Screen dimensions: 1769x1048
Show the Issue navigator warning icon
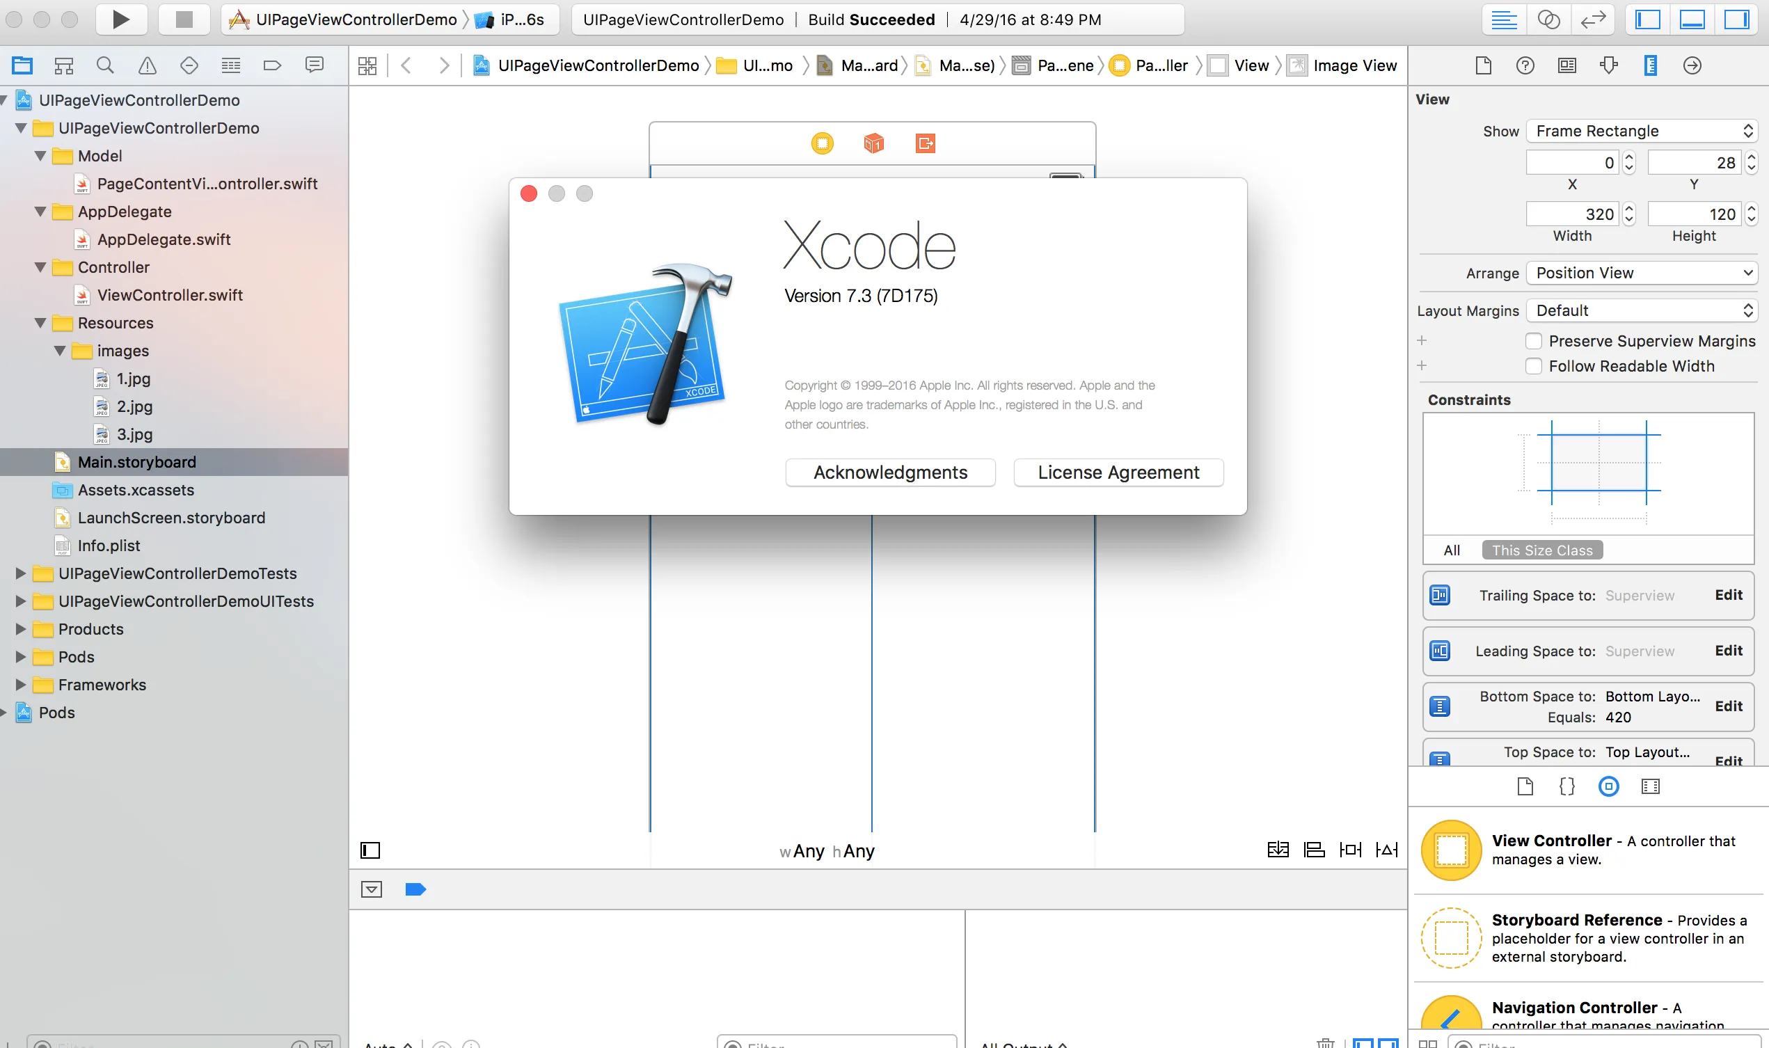[x=147, y=65]
